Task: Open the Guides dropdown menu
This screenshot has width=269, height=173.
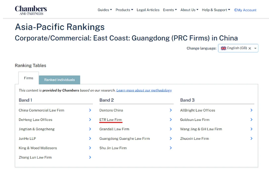Action: (105, 10)
